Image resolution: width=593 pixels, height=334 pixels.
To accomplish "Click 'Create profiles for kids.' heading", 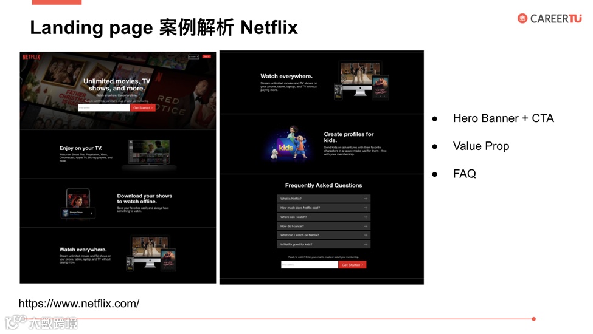I will coord(349,137).
